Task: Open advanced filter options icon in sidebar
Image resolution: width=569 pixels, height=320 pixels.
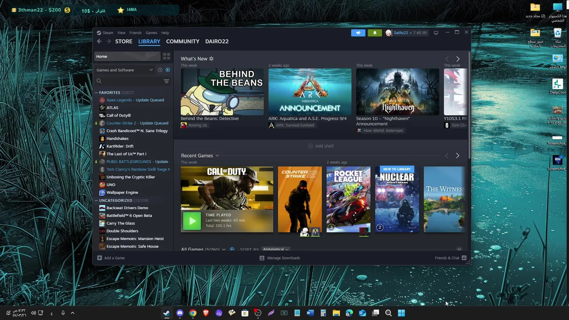Action: tap(166, 81)
